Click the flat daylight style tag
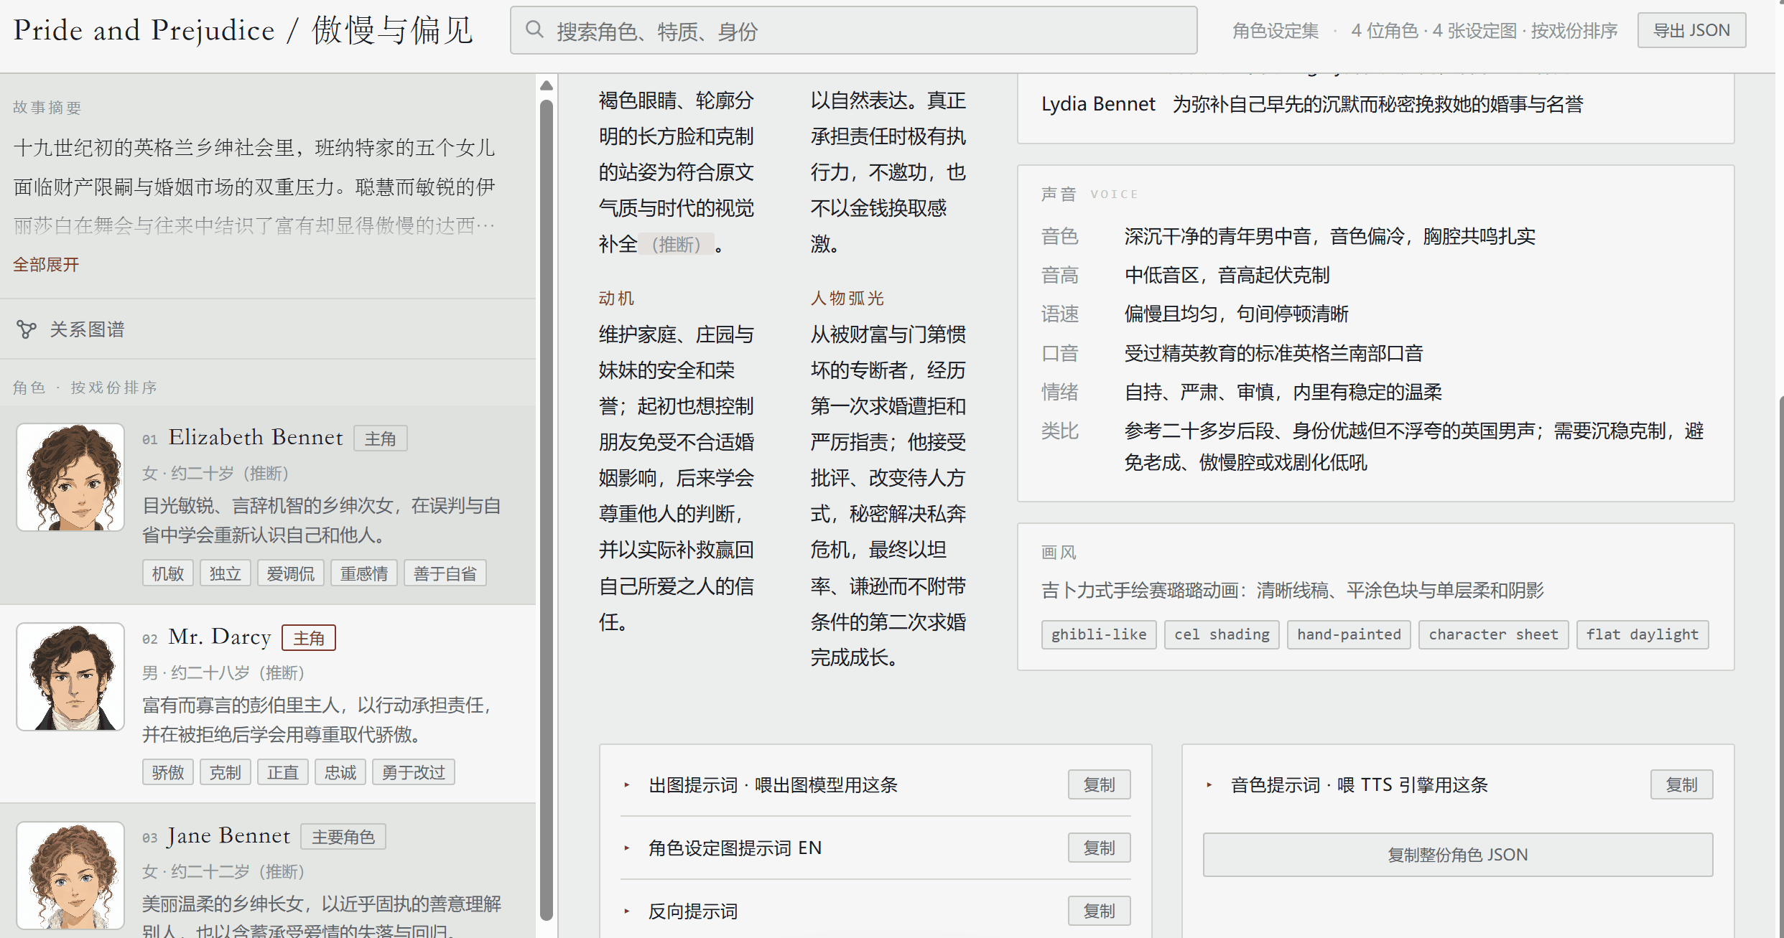This screenshot has height=938, width=1784. (x=1642, y=634)
